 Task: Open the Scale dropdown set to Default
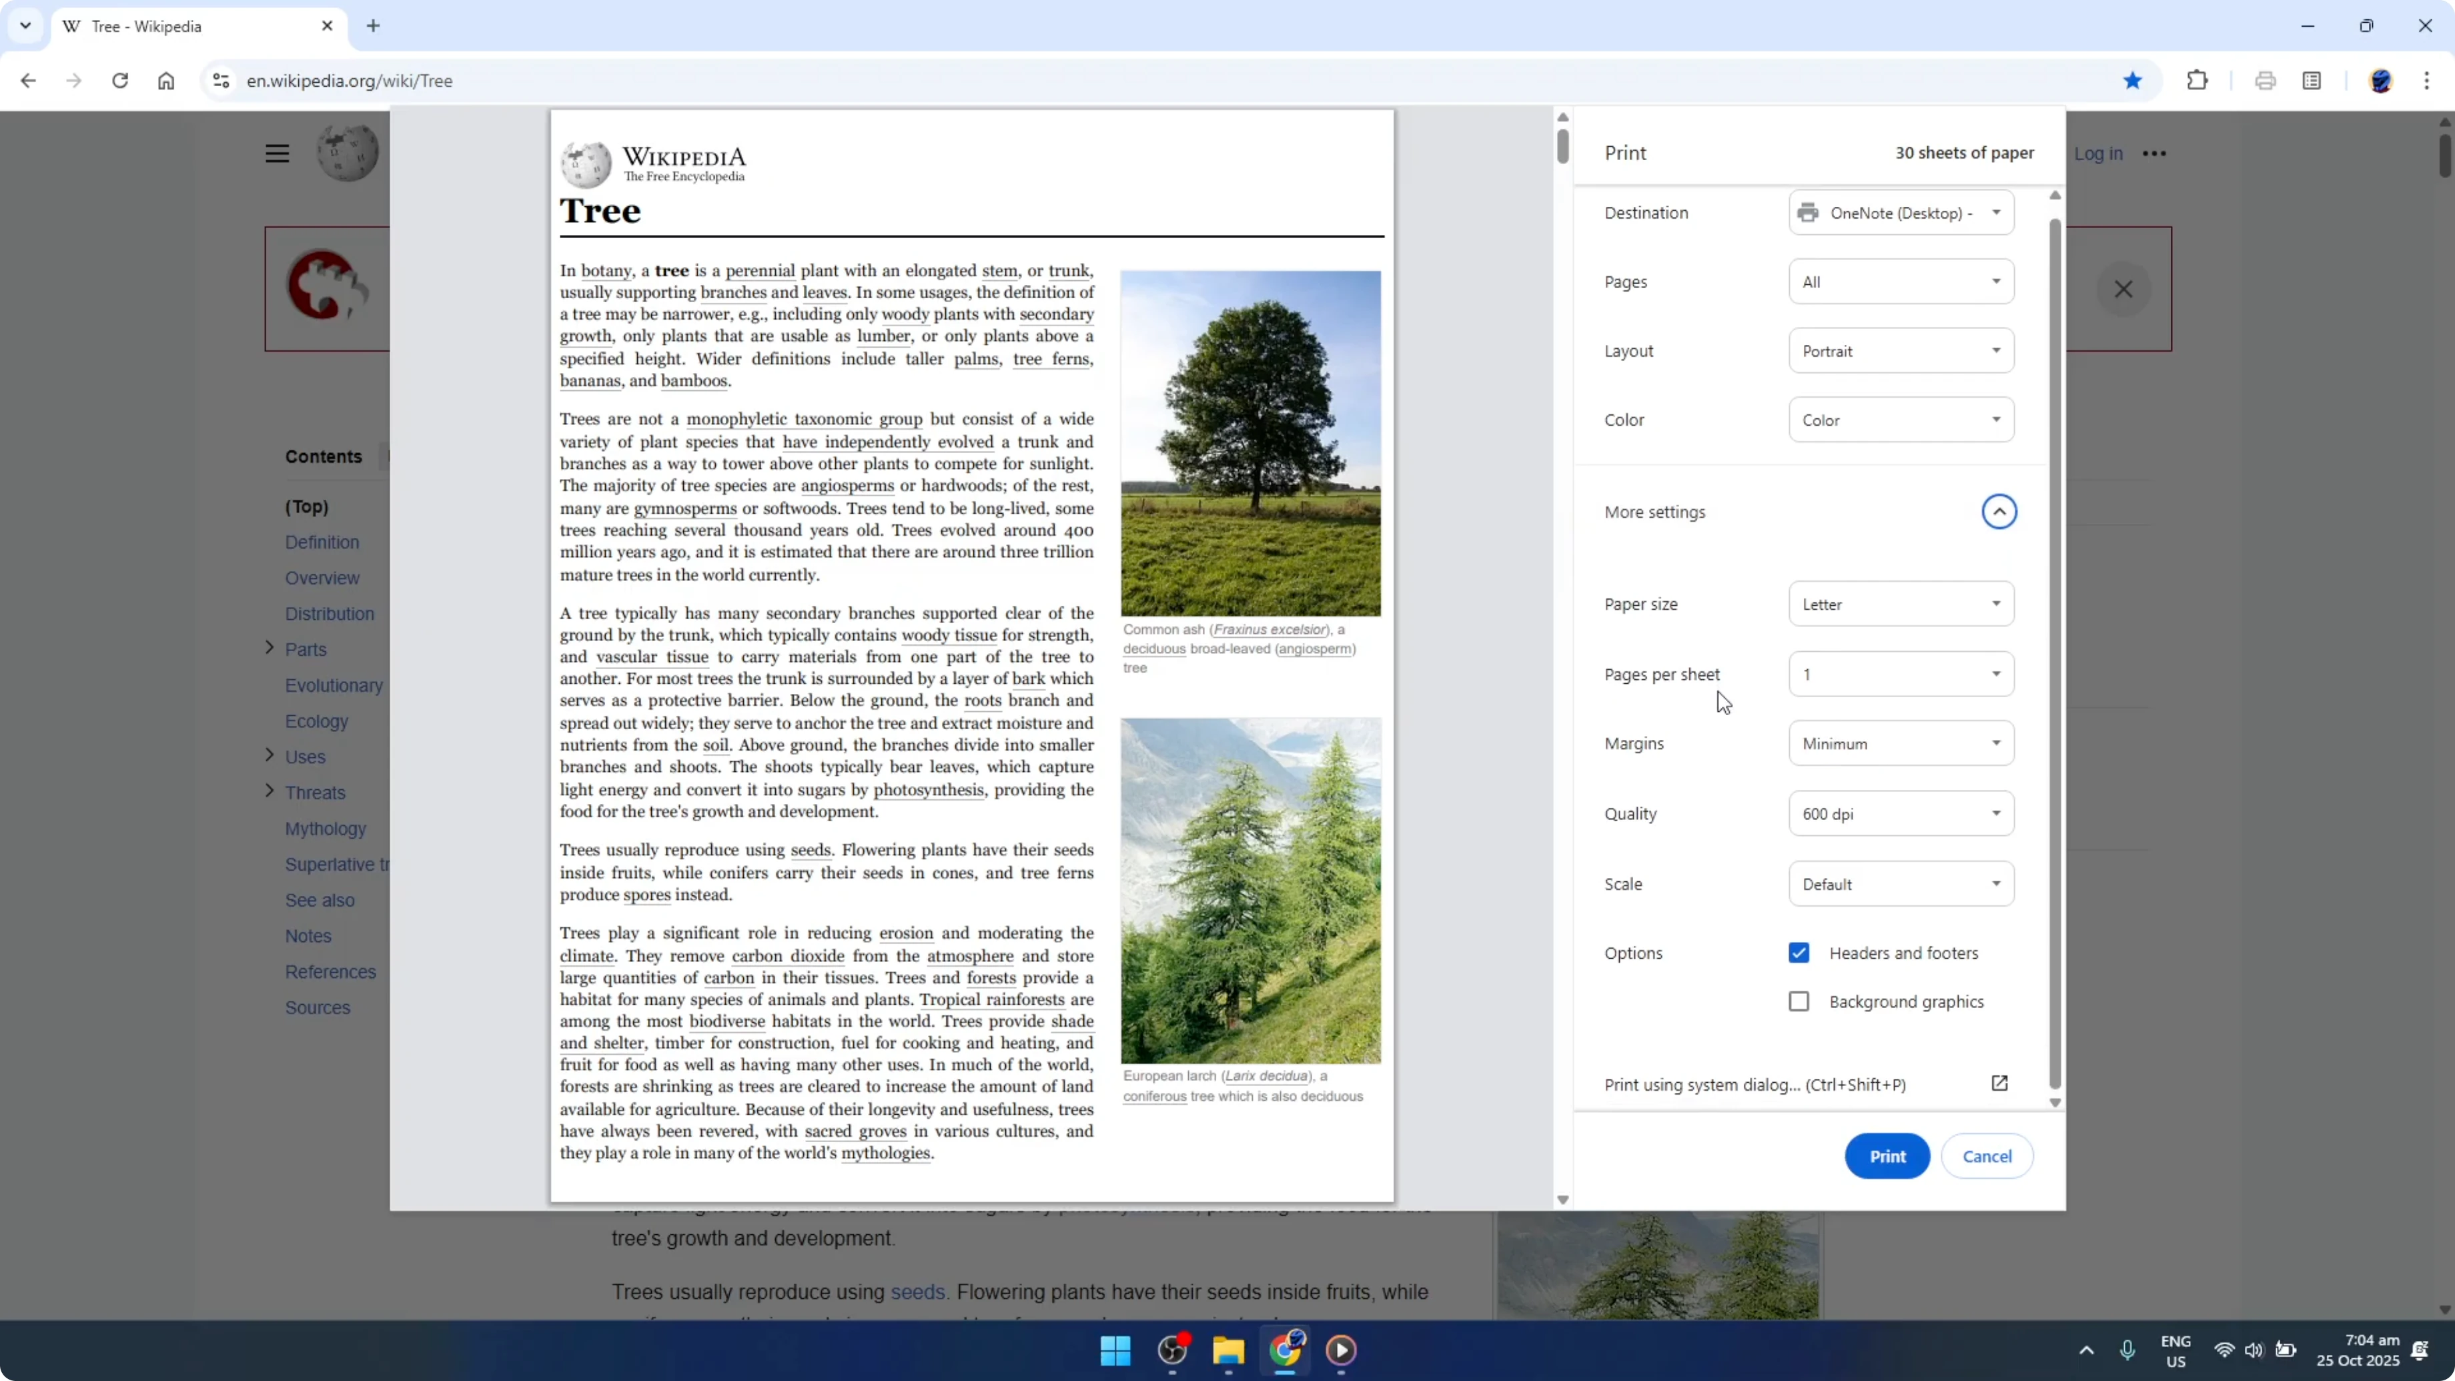click(1901, 885)
